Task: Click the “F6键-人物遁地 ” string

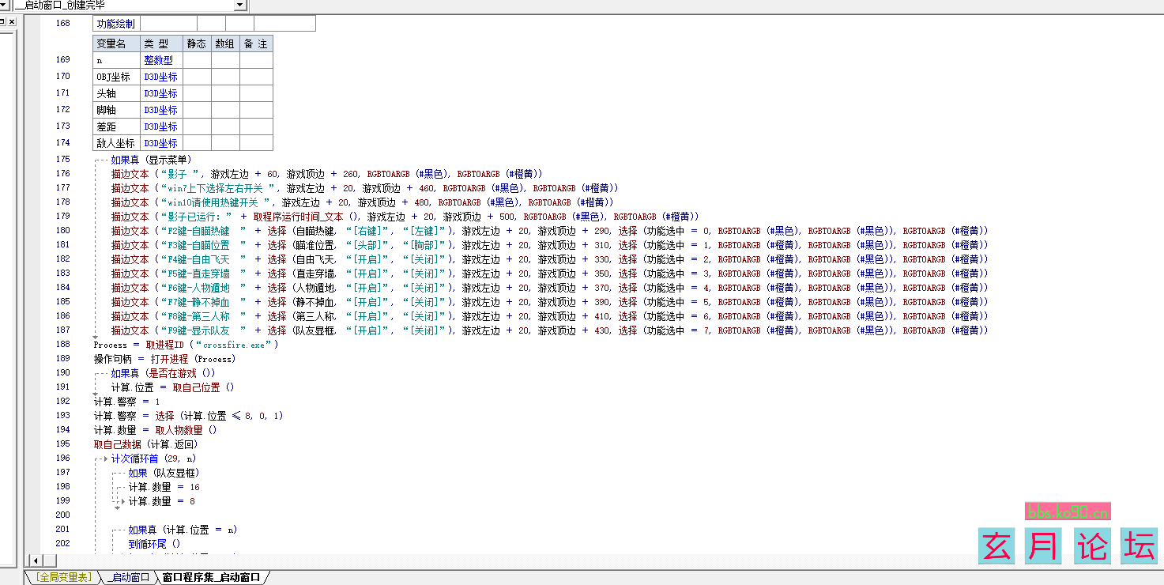Action: [203, 288]
